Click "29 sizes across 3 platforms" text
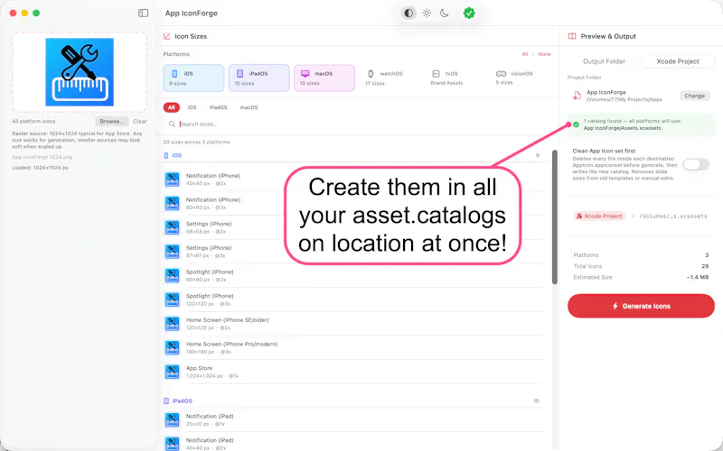Screen dimensions: 723x451 pos(196,142)
